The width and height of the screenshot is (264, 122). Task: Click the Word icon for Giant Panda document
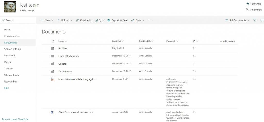pos(53,112)
